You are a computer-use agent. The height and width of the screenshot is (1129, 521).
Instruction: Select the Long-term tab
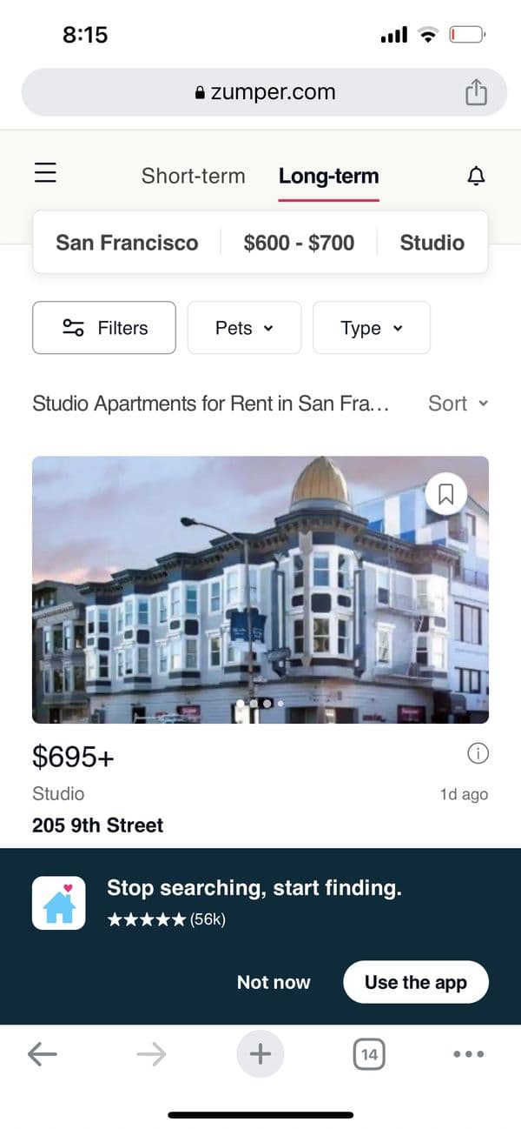(328, 176)
